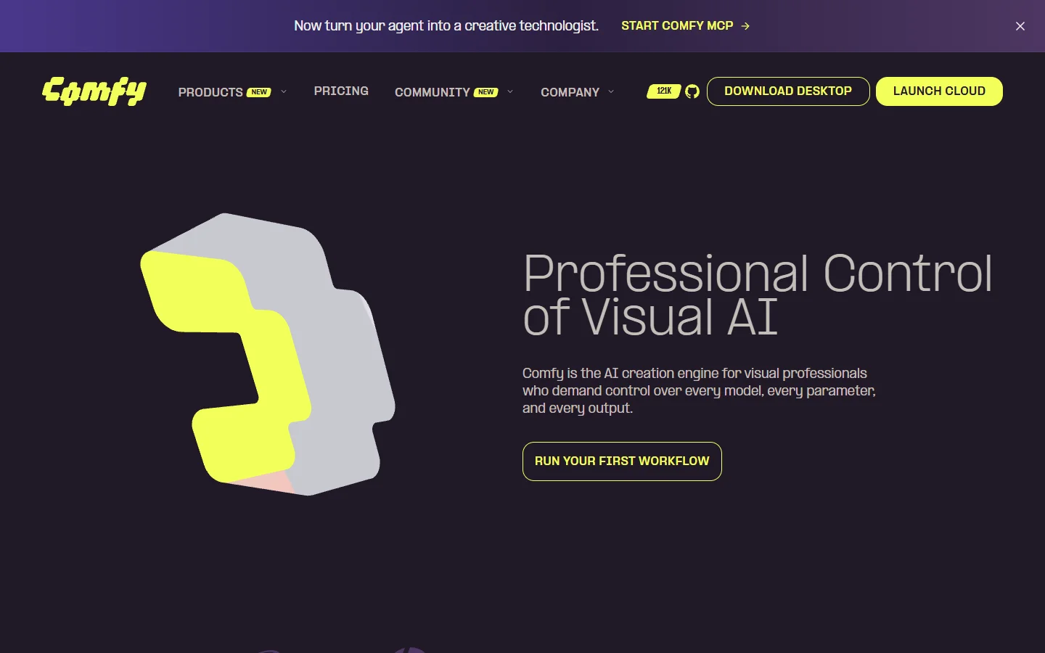Click the 'Comfy is the AI creation engine' paragraph

click(699, 390)
